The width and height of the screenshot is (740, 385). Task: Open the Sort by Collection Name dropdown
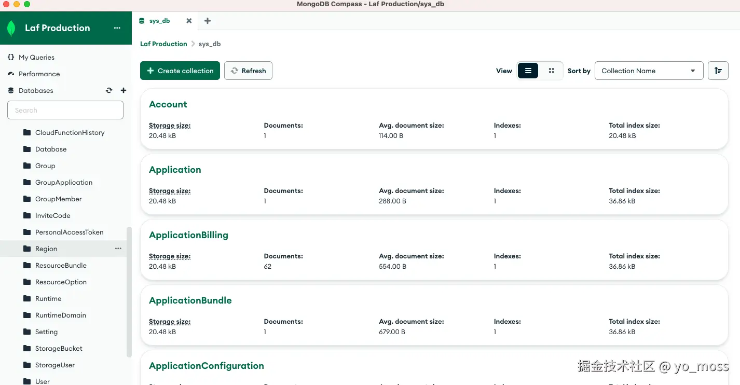coord(649,71)
